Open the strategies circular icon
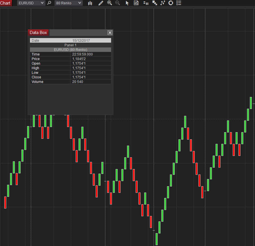 [x=170, y=3]
